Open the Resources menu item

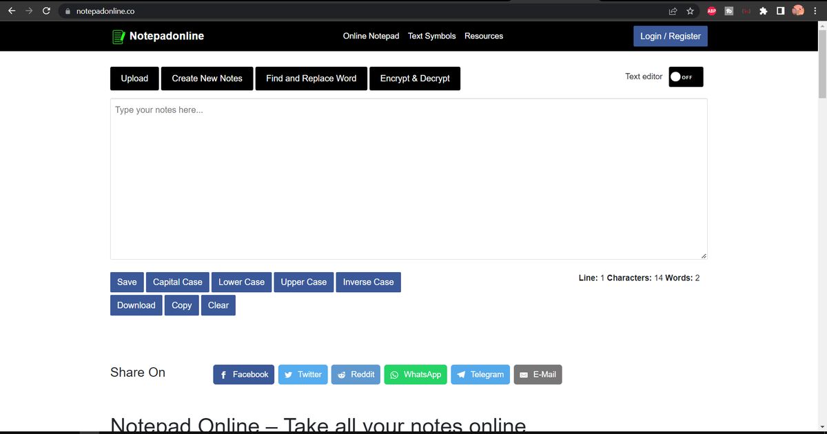(484, 36)
